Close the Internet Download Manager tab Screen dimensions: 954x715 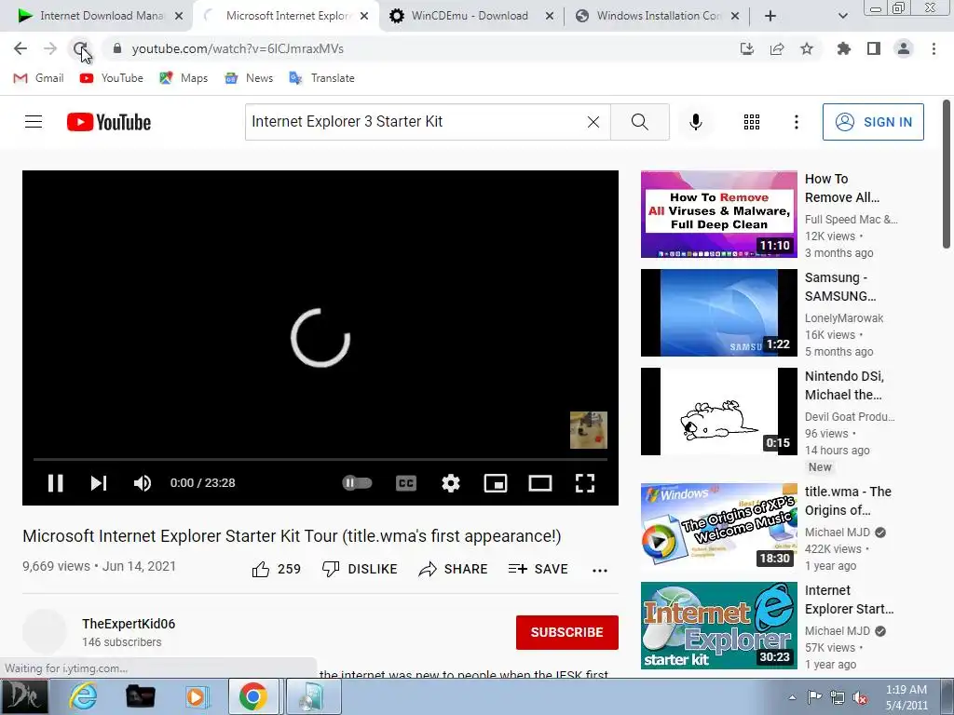179,16
